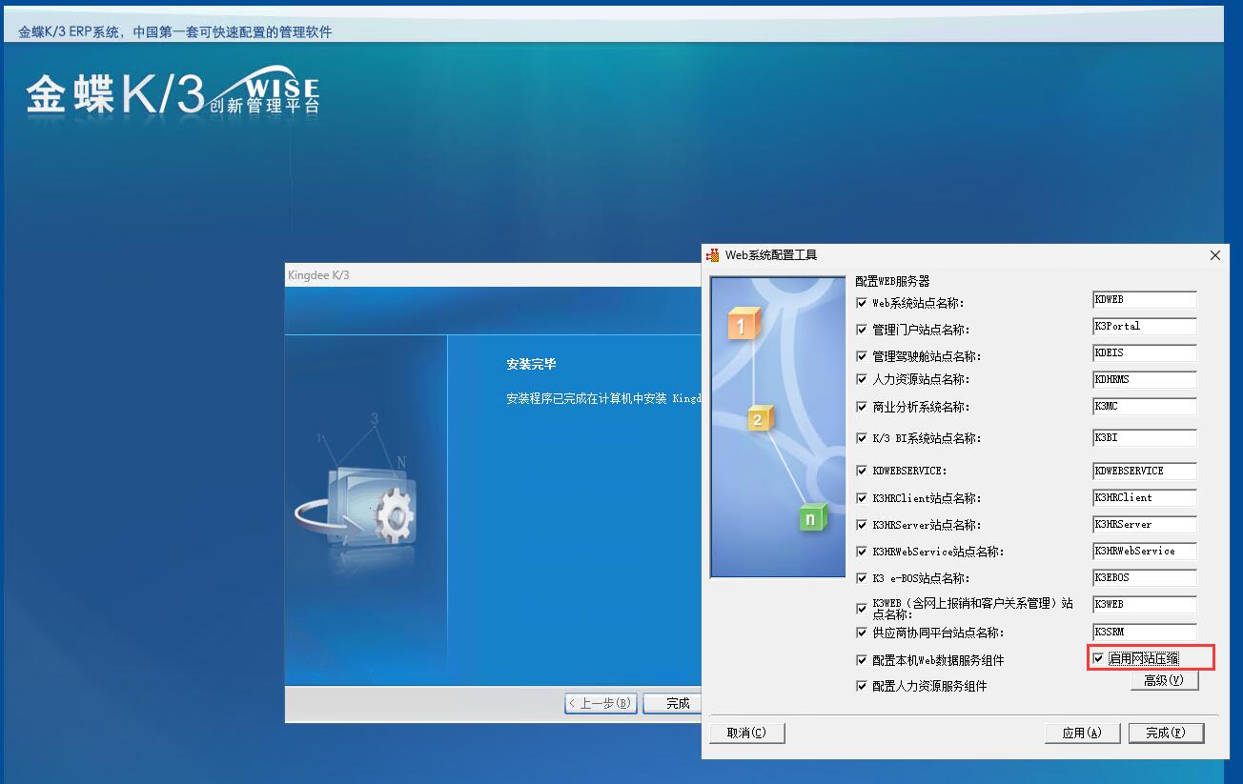Toggle the K3HRServer站点名称 checkbox
Viewport: 1243px width, 784px height.
coord(862,525)
